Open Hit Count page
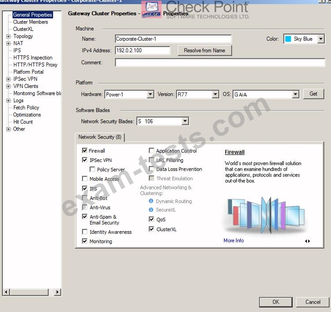 point(23,122)
